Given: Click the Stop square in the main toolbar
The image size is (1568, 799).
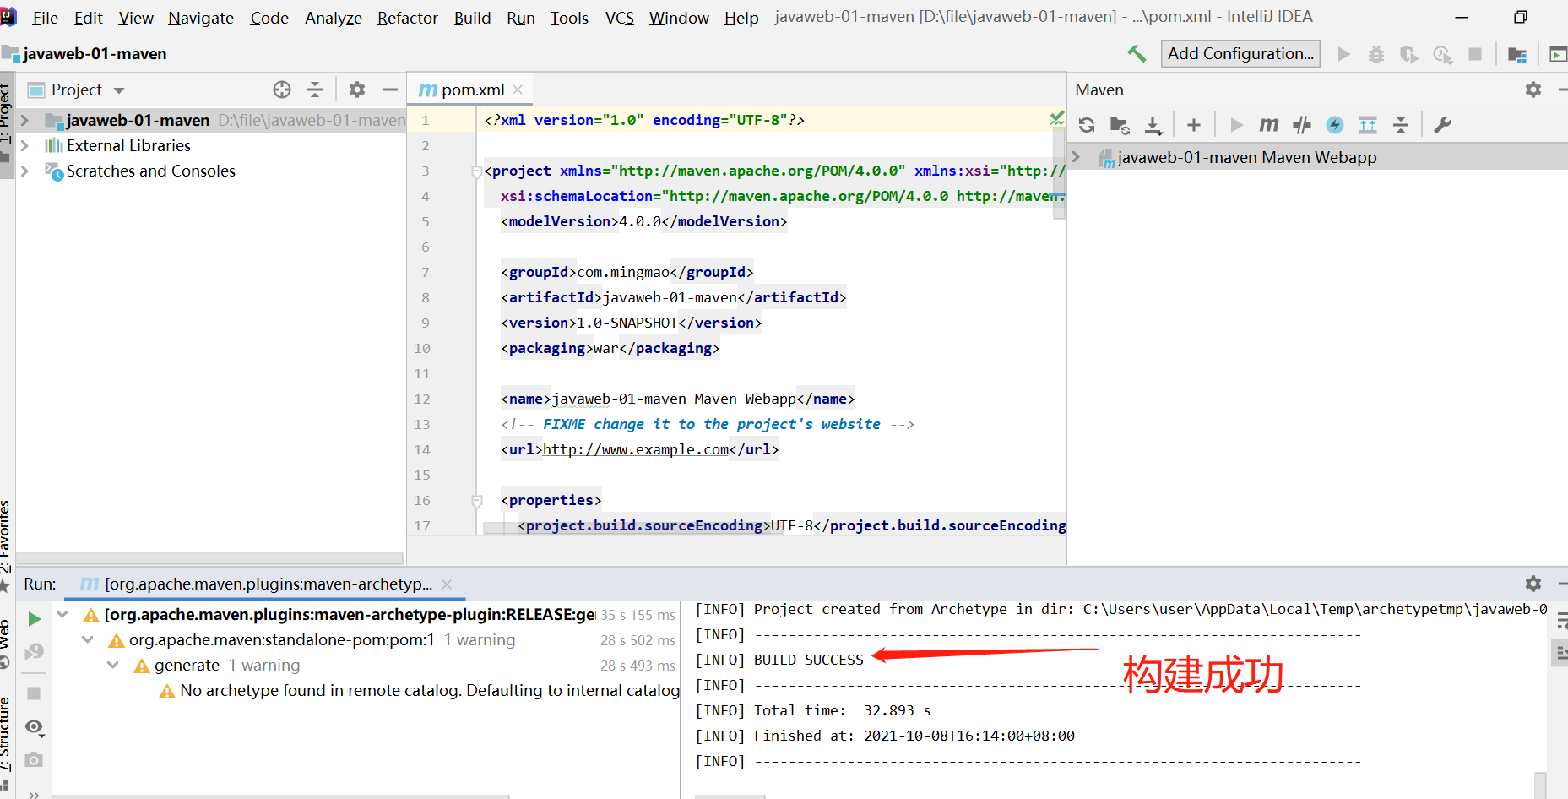Looking at the screenshot, I should click(1475, 54).
